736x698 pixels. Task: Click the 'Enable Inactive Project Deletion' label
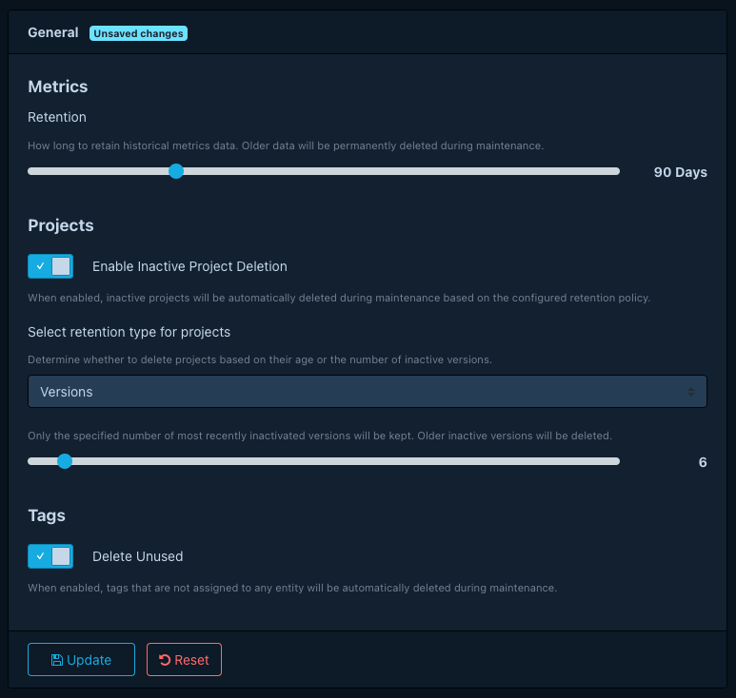pos(189,266)
